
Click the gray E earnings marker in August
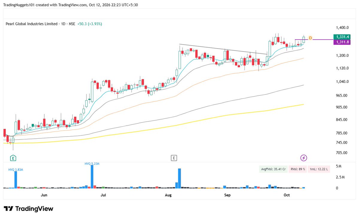tap(174, 158)
